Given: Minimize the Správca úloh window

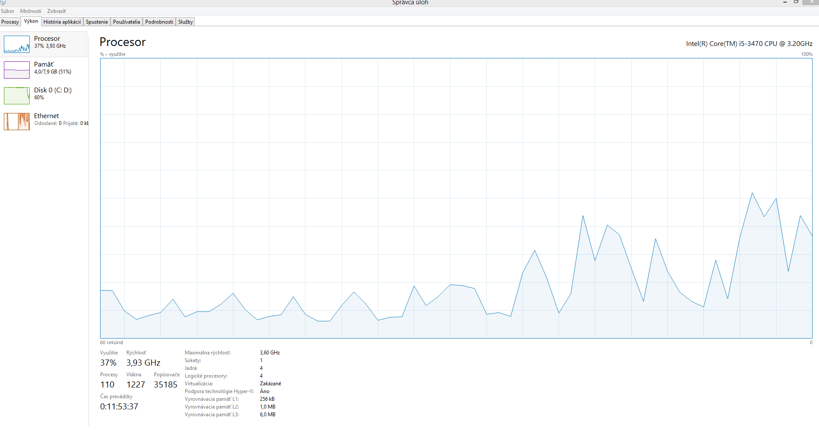Looking at the screenshot, I should click(x=785, y=2).
